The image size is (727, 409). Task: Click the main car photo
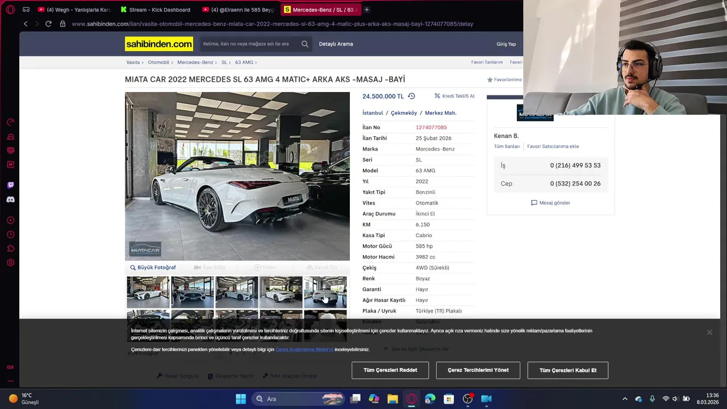[x=237, y=176]
